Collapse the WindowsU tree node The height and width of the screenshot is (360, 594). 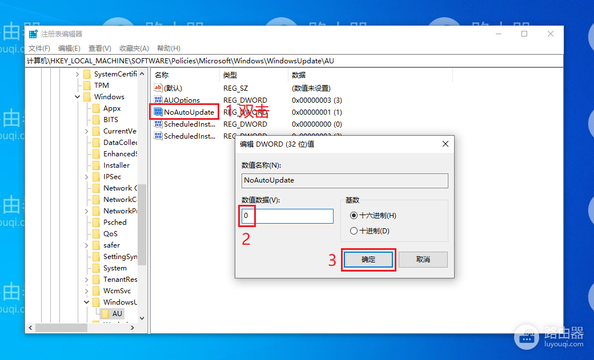(86, 302)
